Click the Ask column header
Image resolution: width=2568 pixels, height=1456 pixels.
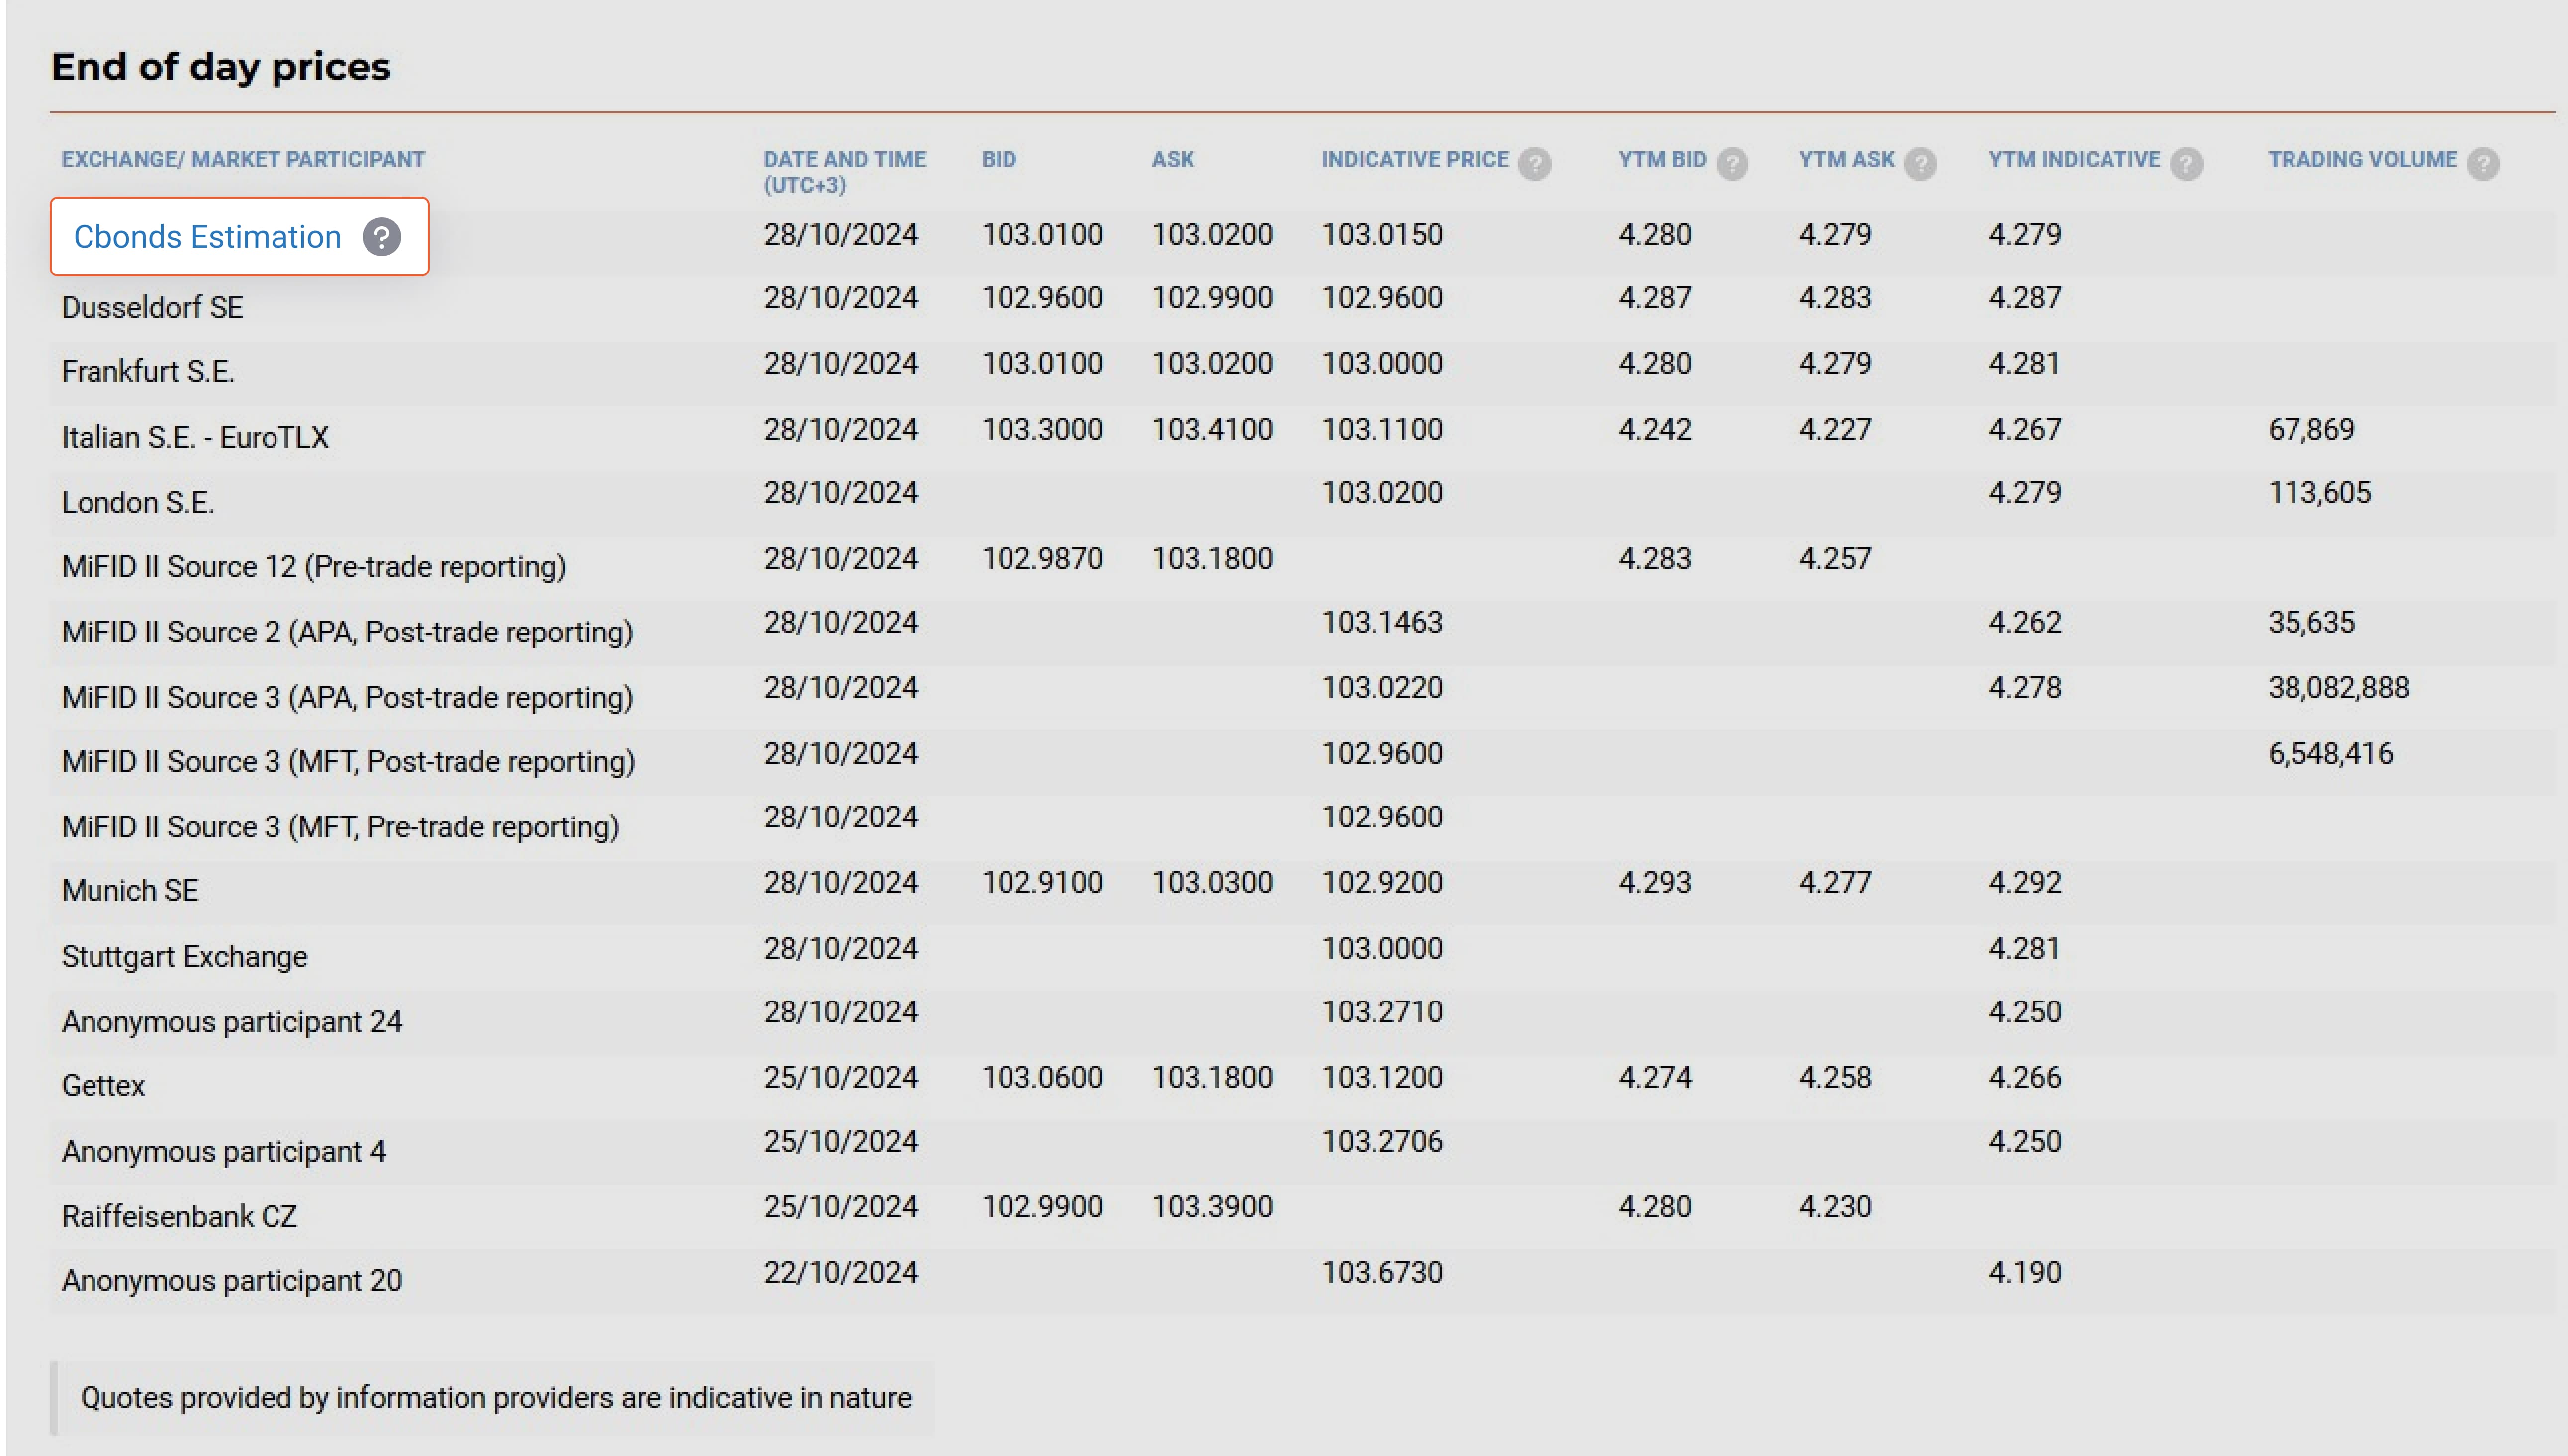point(1172,159)
